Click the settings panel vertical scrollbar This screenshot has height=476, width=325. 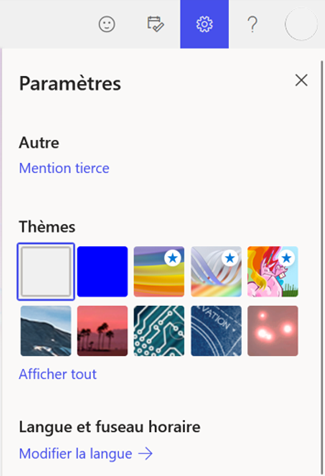322,267
